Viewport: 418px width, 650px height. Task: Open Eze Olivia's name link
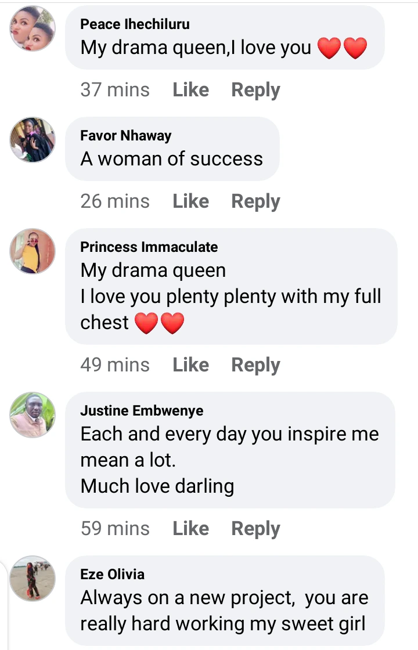[113, 575]
